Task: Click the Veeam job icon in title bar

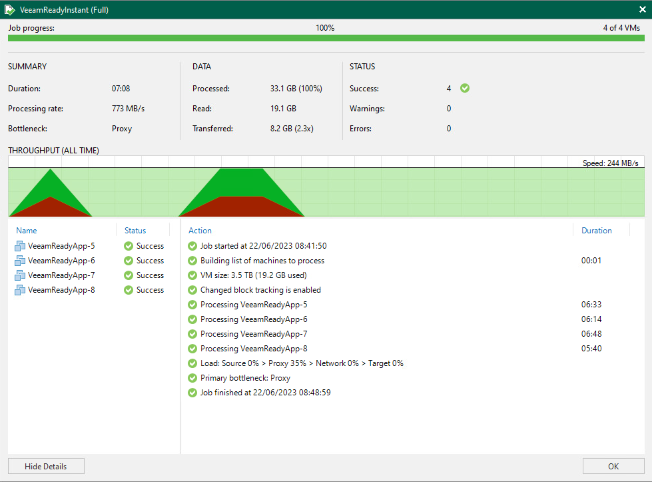Action: tap(9, 9)
